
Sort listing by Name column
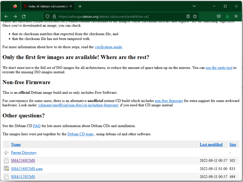click(x=16, y=145)
